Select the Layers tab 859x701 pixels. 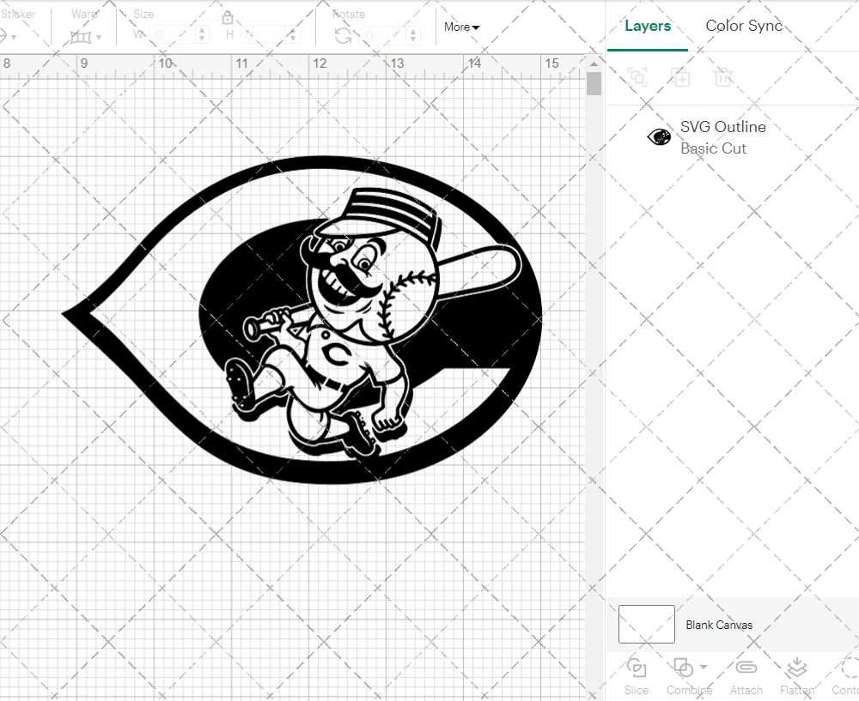point(648,26)
